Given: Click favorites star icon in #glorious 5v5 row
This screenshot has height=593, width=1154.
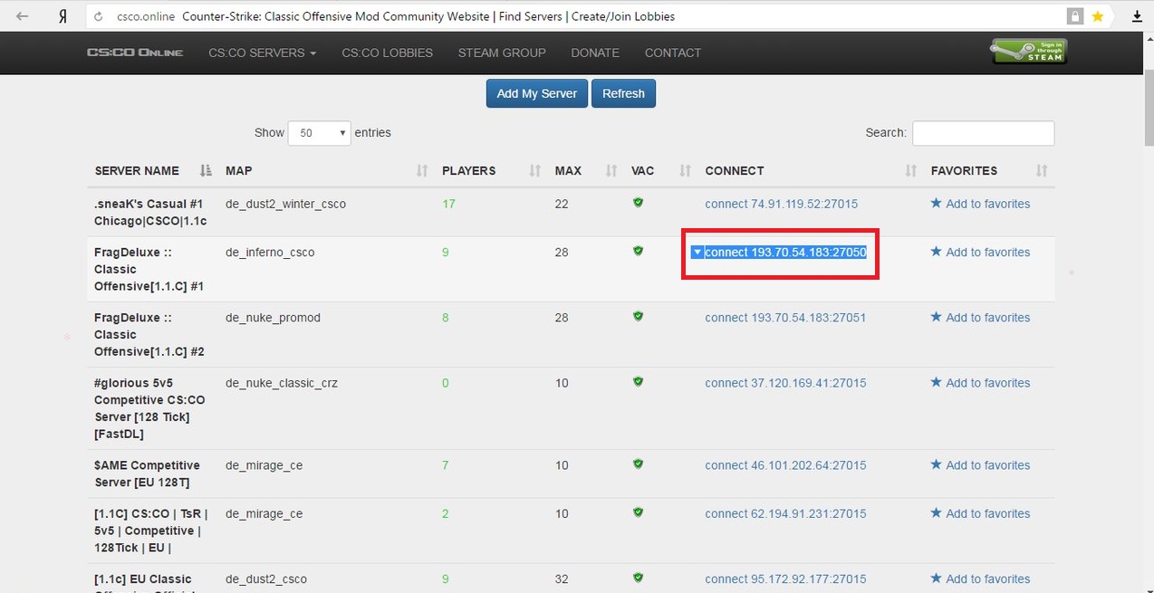Looking at the screenshot, I should click(936, 382).
